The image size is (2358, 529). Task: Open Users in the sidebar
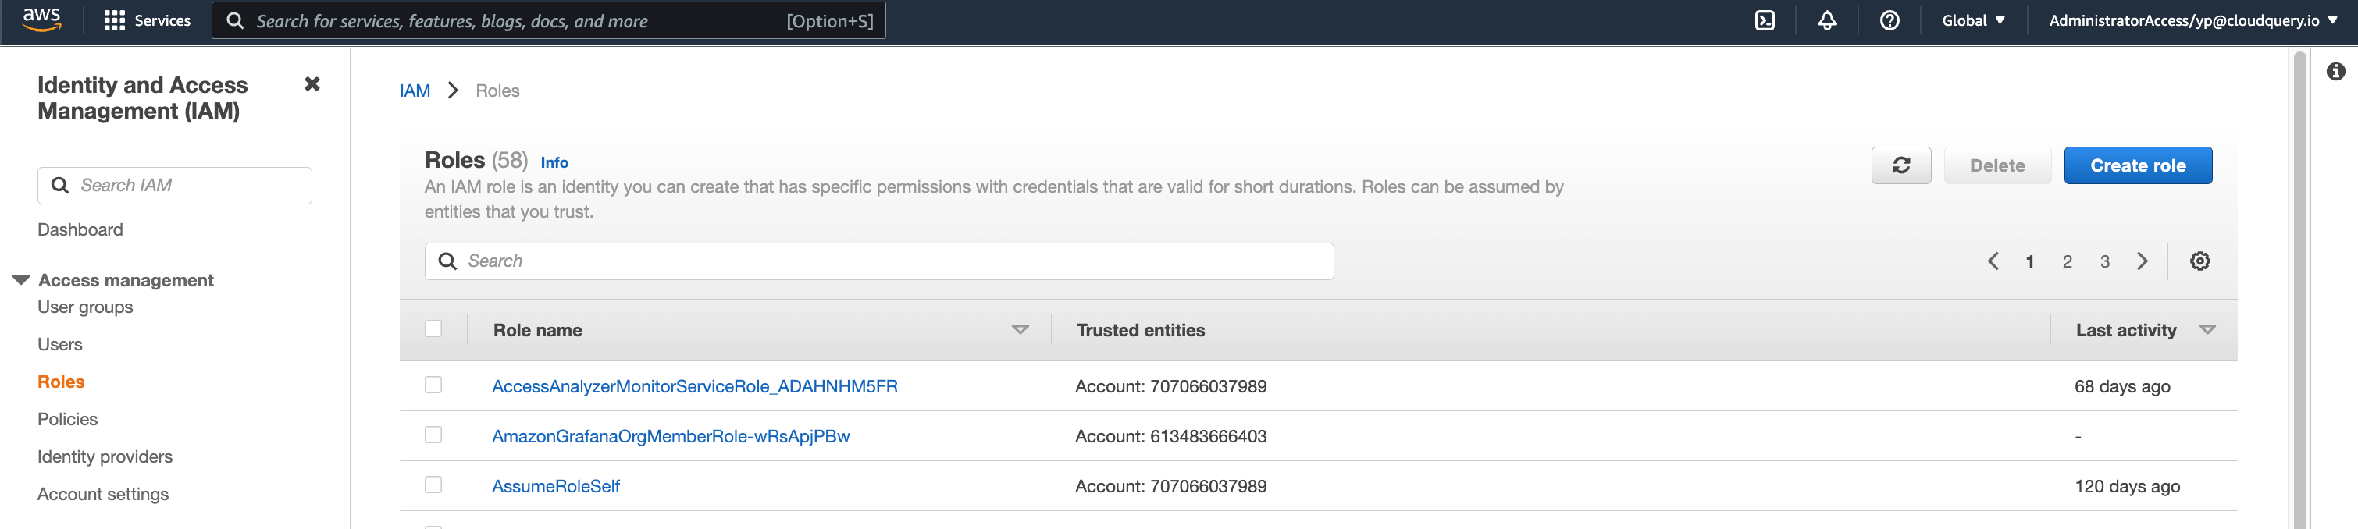point(59,344)
